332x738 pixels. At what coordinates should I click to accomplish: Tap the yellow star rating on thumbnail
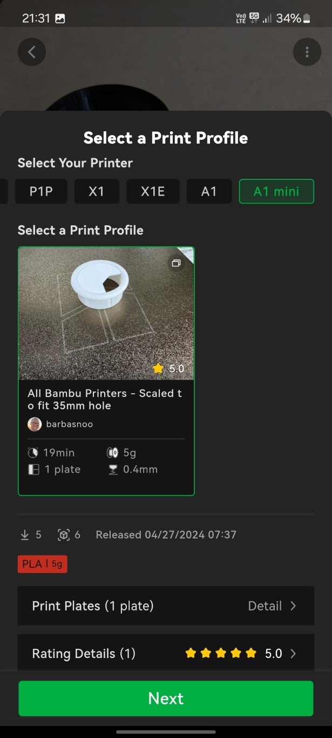click(158, 368)
